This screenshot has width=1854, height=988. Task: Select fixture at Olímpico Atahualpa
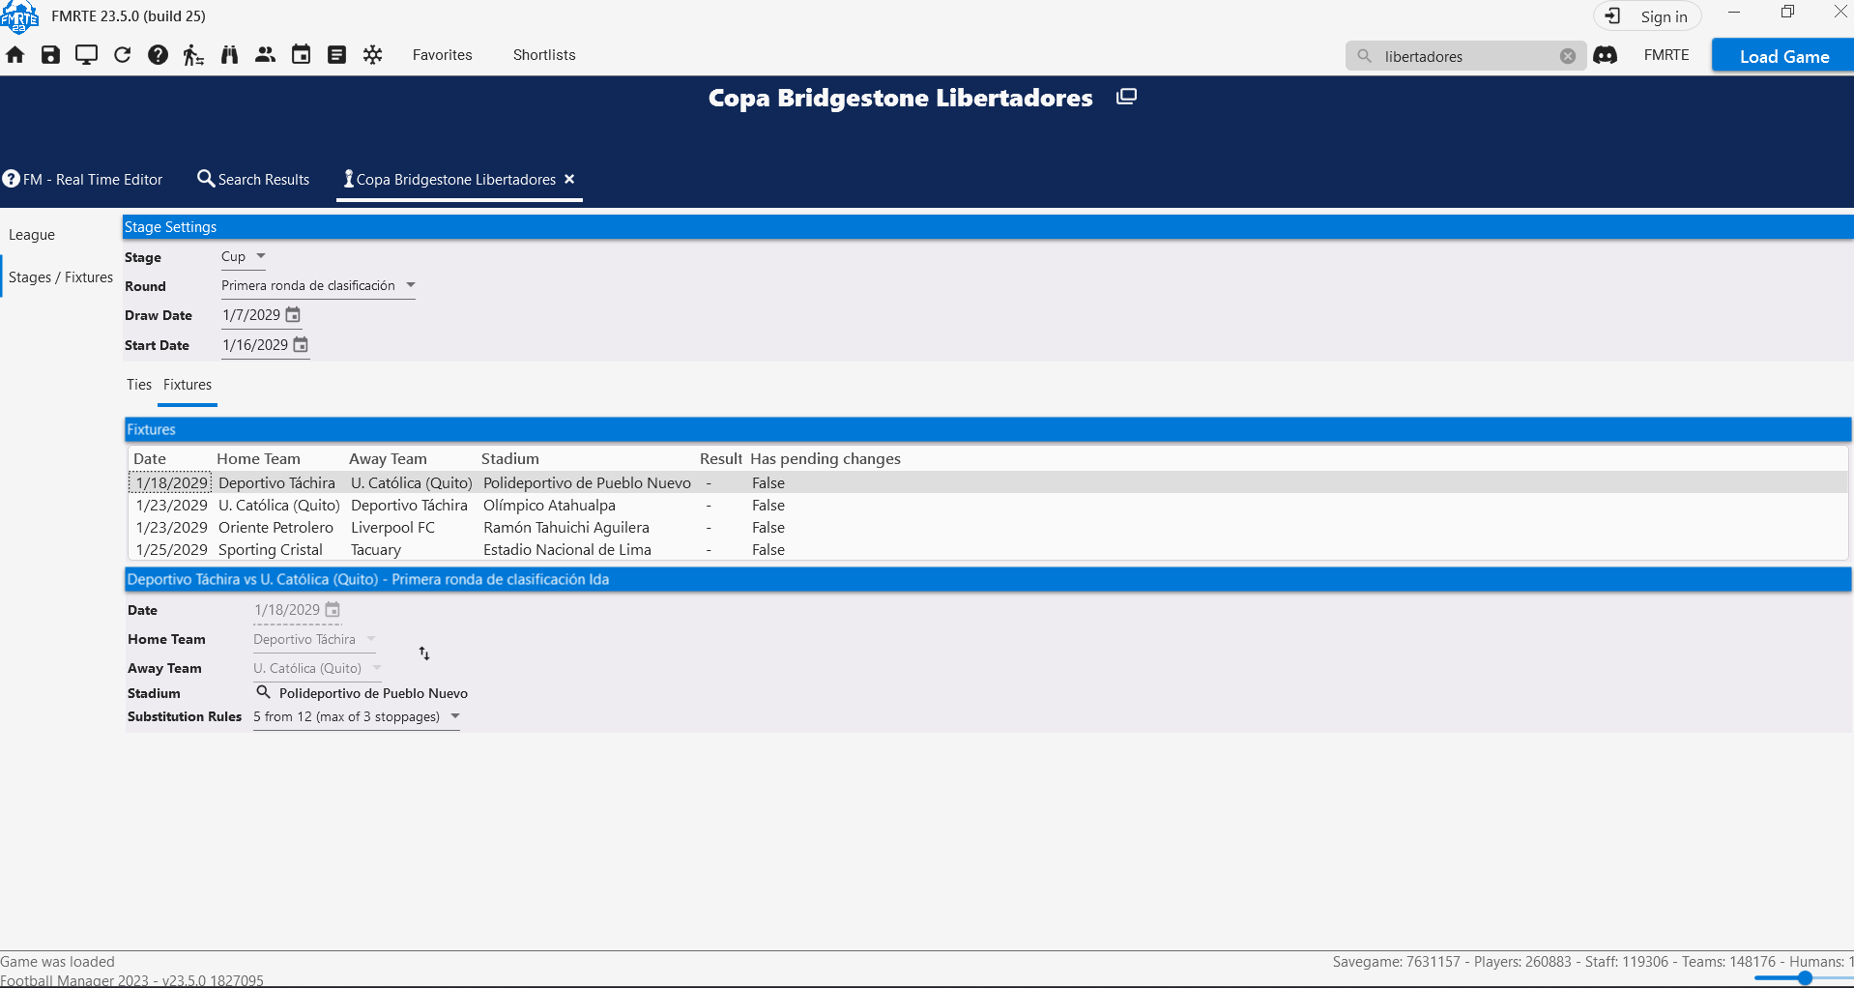[x=988, y=506]
